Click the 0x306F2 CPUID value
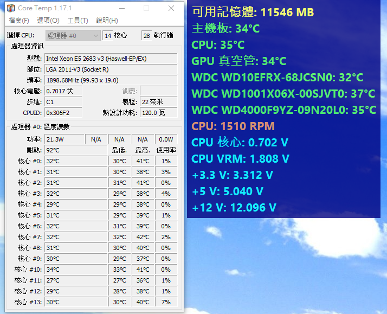 (63, 113)
